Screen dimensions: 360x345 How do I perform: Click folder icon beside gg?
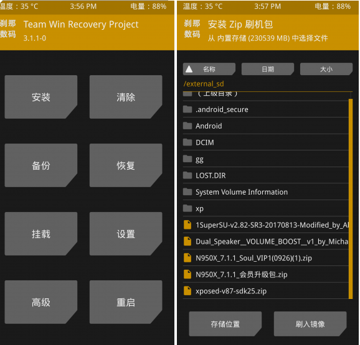(x=187, y=159)
